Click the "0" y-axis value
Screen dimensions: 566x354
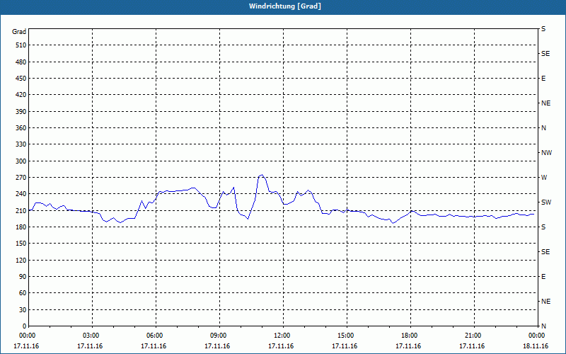(x=24, y=326)
